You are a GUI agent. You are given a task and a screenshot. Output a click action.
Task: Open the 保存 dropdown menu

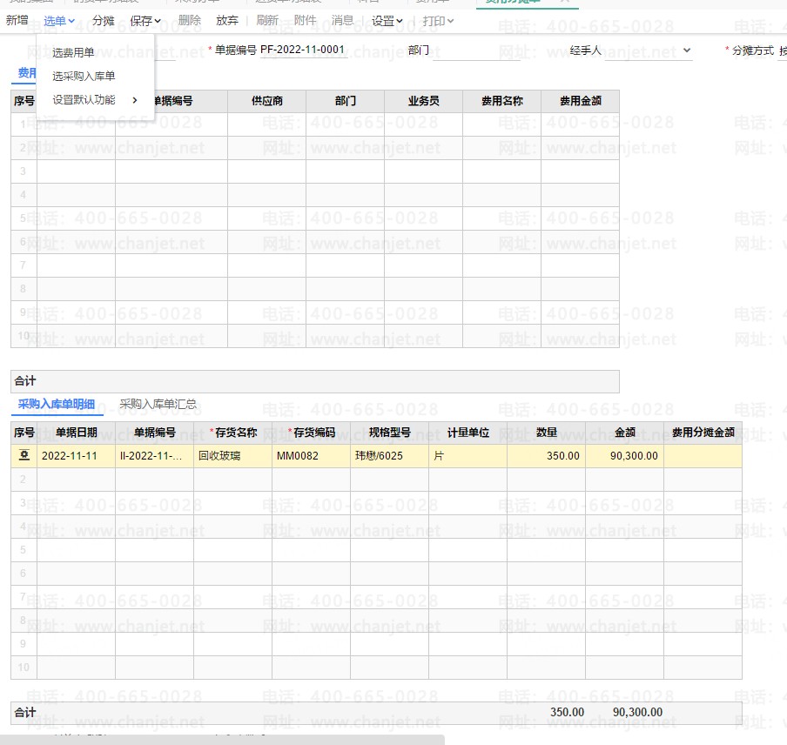coord(145,21)
